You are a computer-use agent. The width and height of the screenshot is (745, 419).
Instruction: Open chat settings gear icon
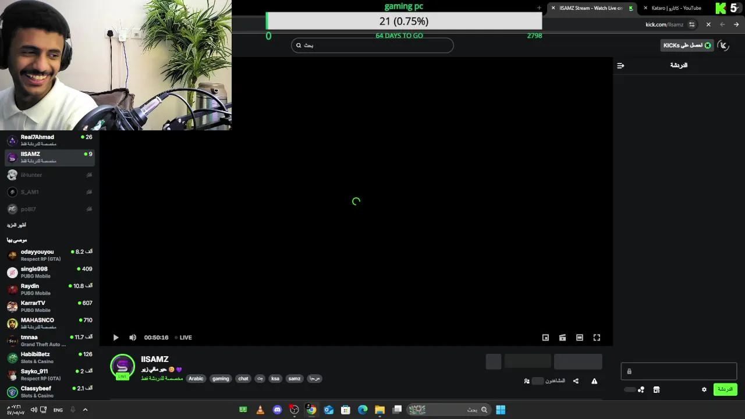pyautogui.click(x=704, y=390)
